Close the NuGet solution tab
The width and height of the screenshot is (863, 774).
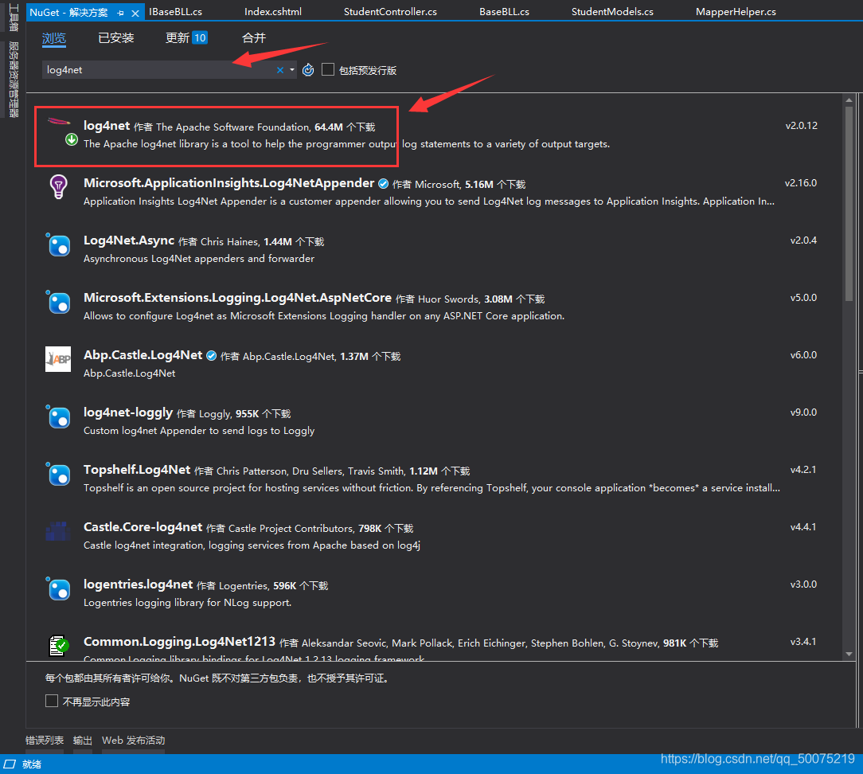click(135, 13)
